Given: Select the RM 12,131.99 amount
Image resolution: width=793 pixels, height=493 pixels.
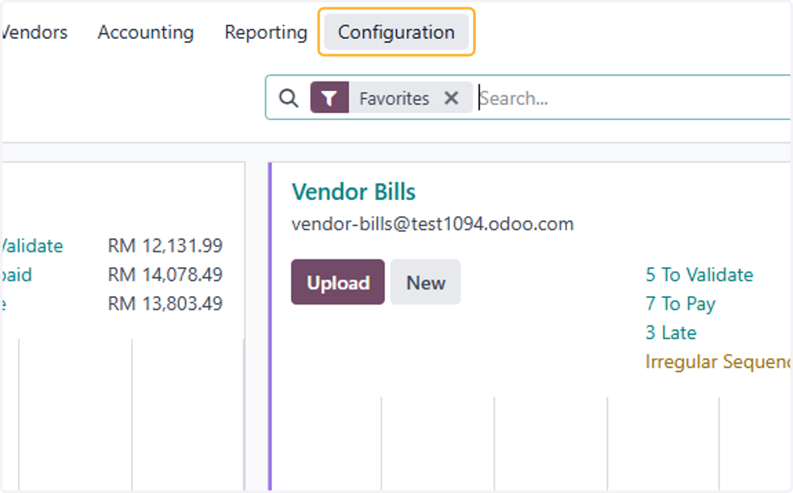Looking at the screenshot, I should point(165,246).
